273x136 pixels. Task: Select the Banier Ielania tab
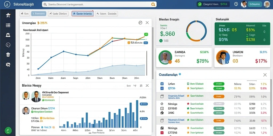pyautogui.click(x=83, y=14)
